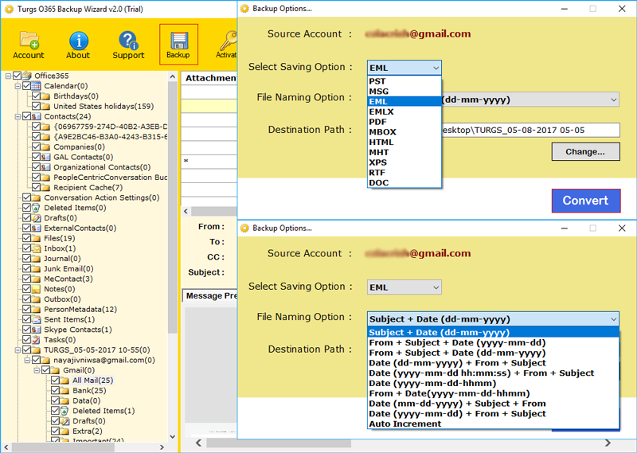
Task: Select Date (mm-dd-yyyy) + Subject + From option
Action: coord(493,404)
